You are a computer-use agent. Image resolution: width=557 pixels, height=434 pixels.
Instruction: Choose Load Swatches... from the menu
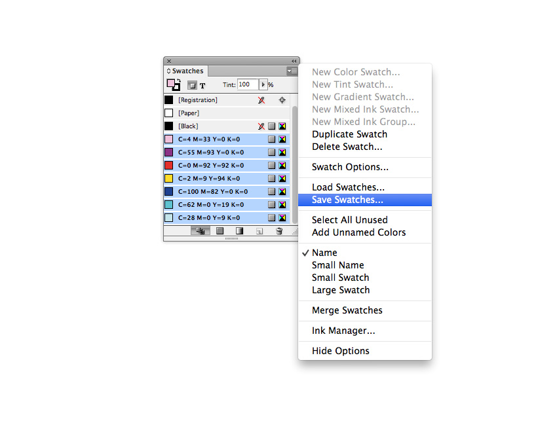365,187
